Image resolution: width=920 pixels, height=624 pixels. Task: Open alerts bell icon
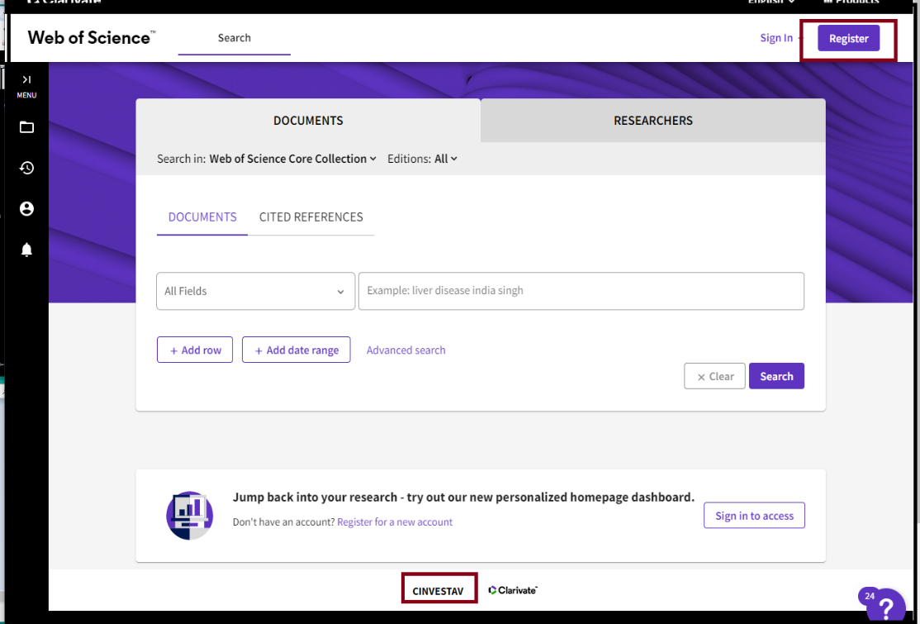pos(26,250)
